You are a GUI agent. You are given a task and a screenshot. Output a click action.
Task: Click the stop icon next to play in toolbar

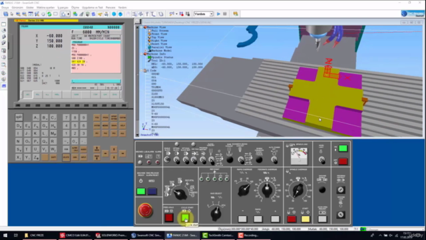click(225, 14)
